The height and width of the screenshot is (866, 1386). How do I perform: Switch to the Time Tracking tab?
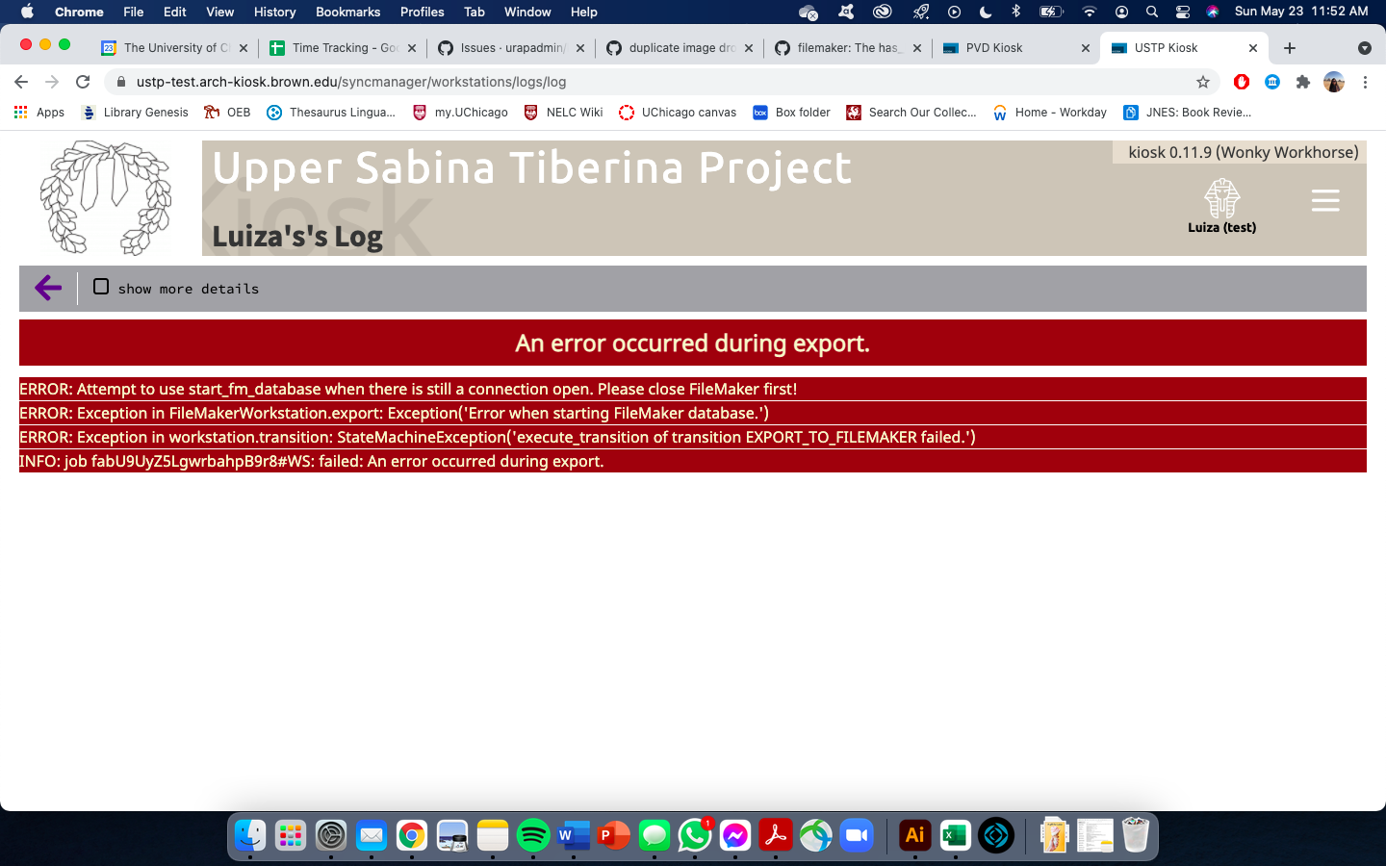click(x=344, y=48)
